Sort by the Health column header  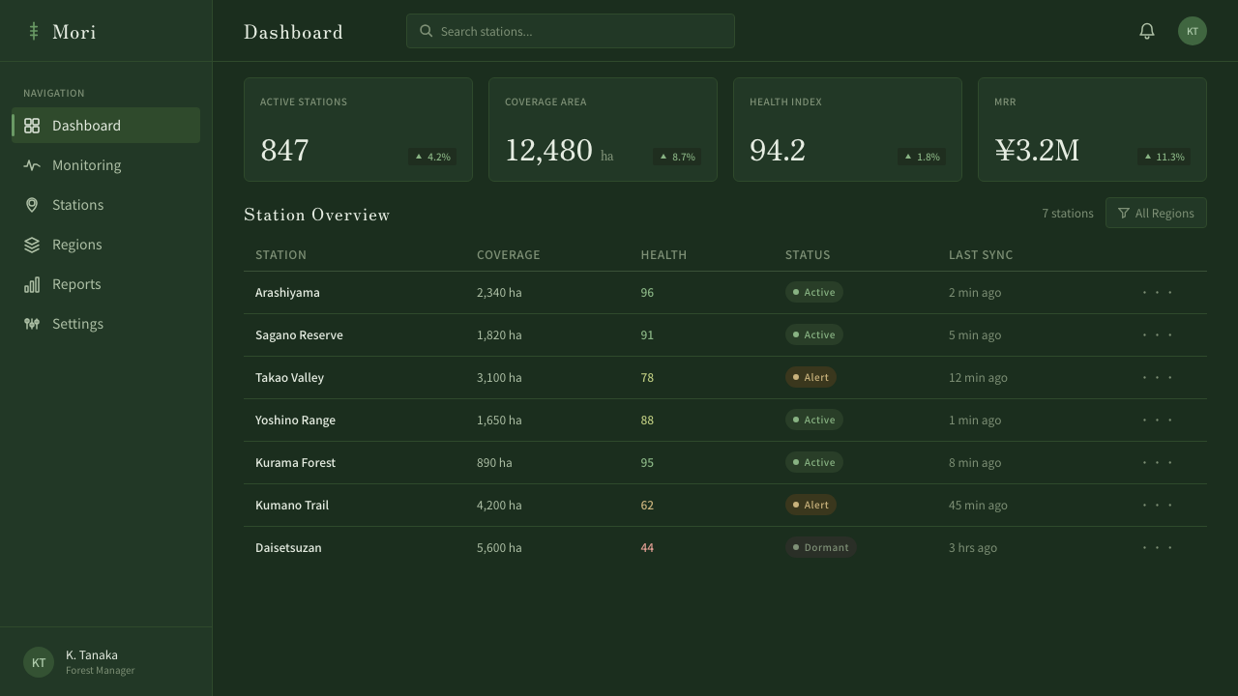click(663, 255)
